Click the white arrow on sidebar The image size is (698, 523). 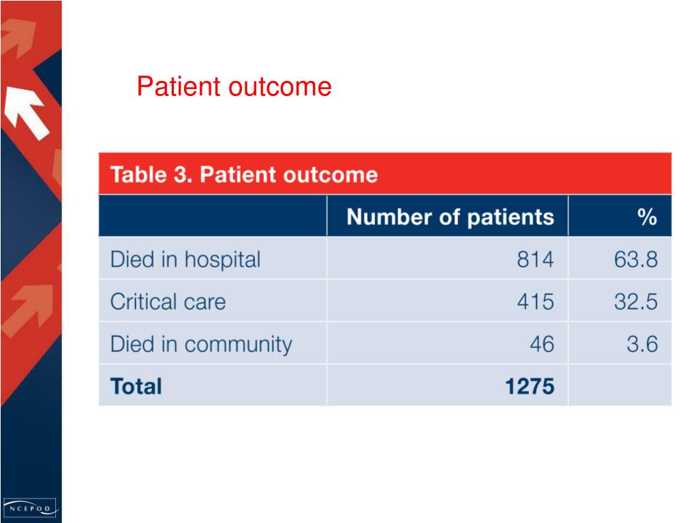26,112
